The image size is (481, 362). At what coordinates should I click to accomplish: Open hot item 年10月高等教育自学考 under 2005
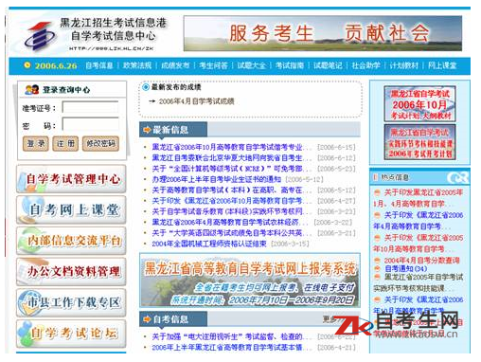(x=419, y=244)
